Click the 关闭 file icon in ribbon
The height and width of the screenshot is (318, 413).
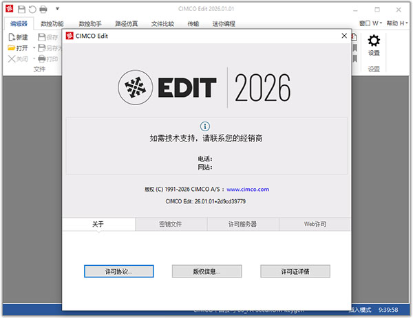(x=12, y=59)
